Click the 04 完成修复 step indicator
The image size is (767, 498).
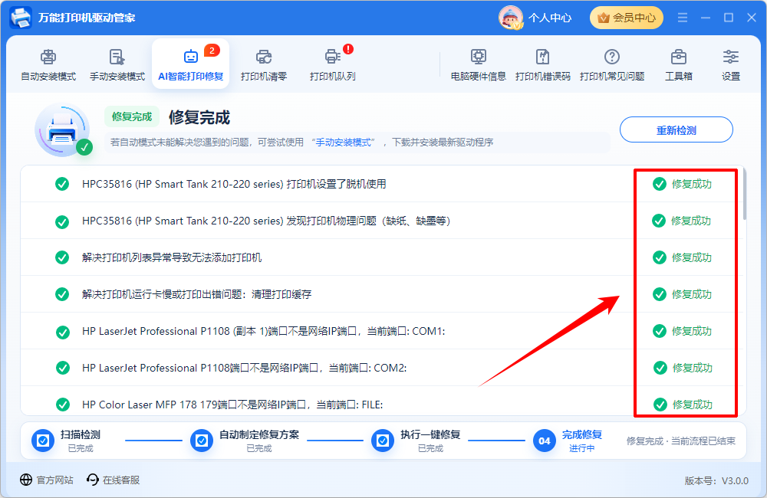click(545, 441)
